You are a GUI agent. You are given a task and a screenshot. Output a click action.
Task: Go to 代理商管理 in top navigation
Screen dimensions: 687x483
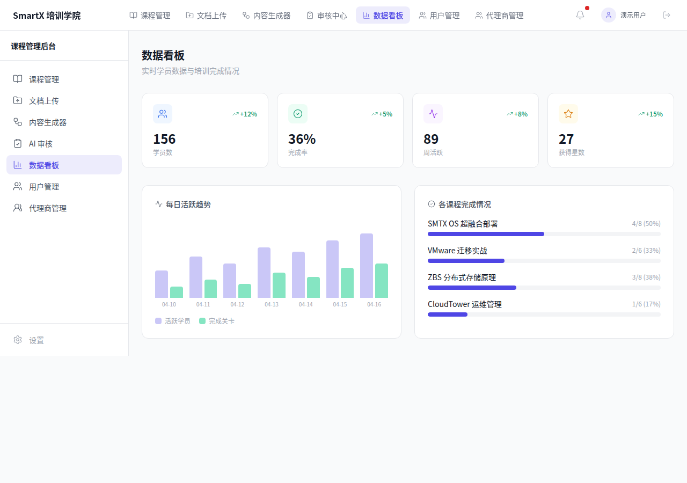coord(499,16)
